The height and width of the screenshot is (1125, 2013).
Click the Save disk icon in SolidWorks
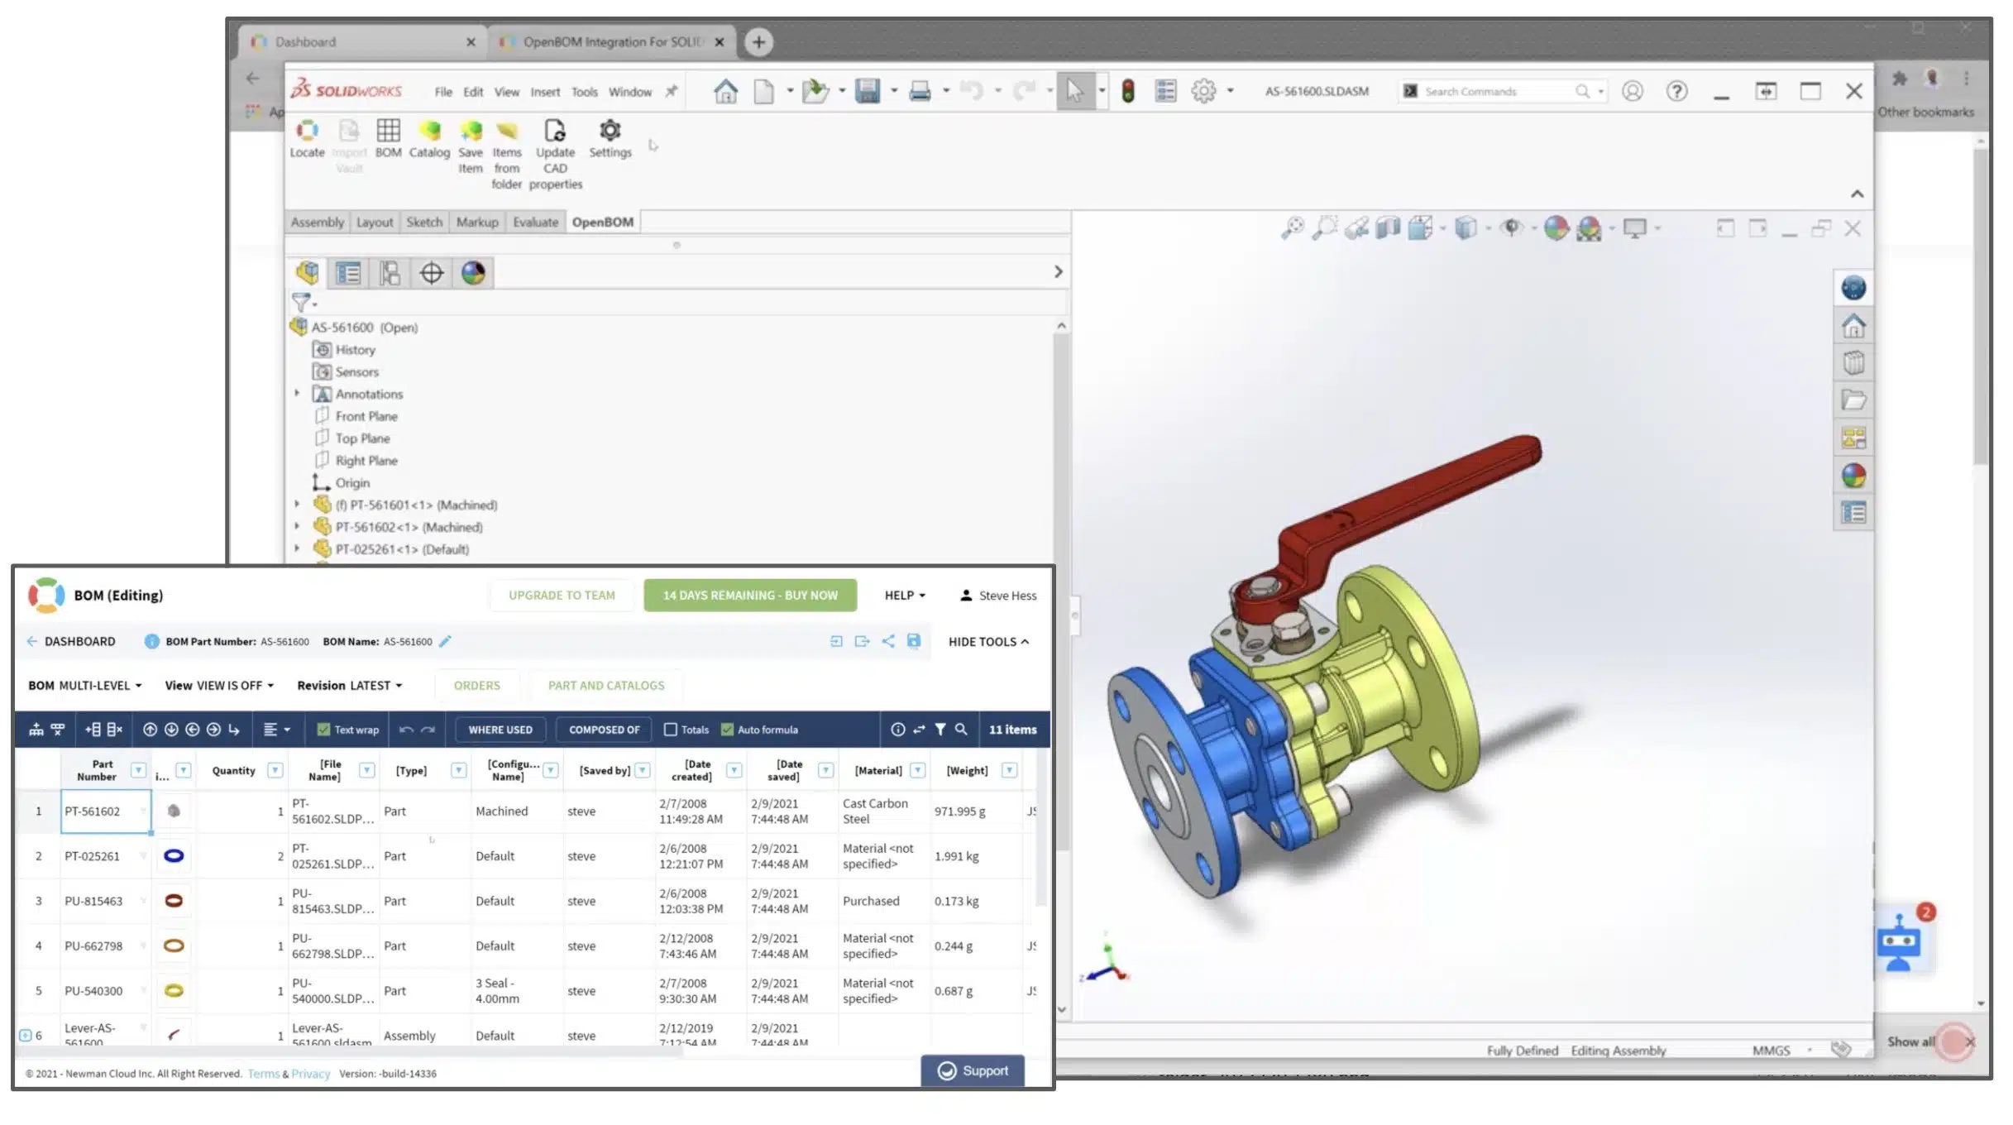pos(868,91)
